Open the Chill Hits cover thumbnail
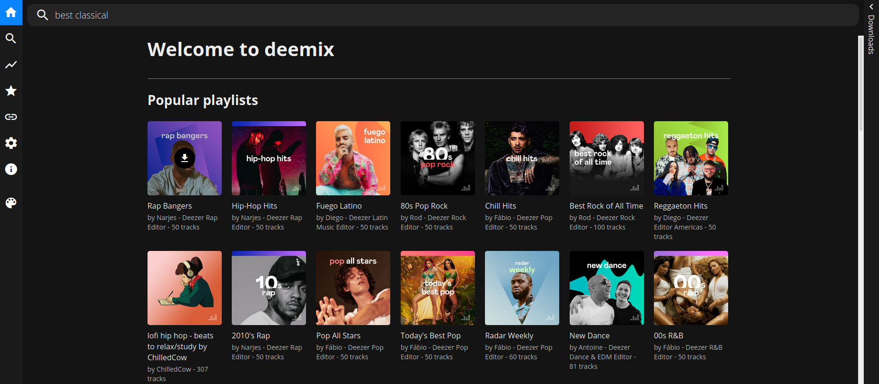This screenshot has height=384, width=879. click(x=522, y=158)
